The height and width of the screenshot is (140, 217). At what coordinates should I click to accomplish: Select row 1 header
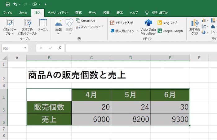(4, 64)
